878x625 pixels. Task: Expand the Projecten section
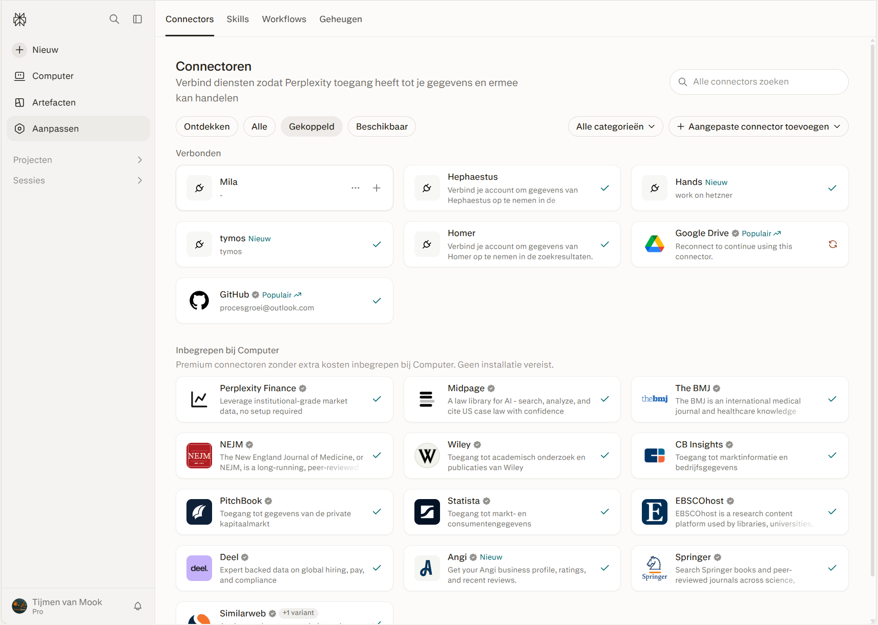click(78, 160)
